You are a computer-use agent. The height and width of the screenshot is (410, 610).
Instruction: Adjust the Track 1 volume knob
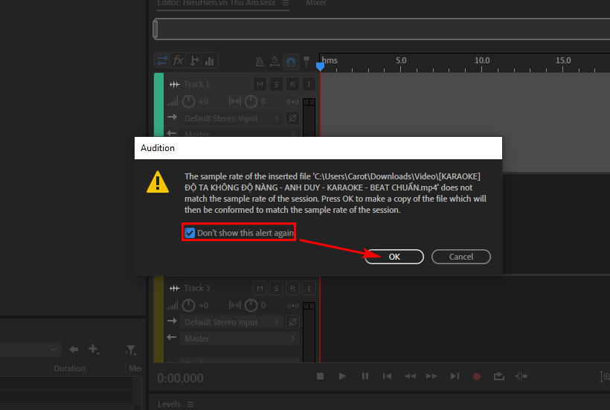pyautogui.click(x=188, y=101)
